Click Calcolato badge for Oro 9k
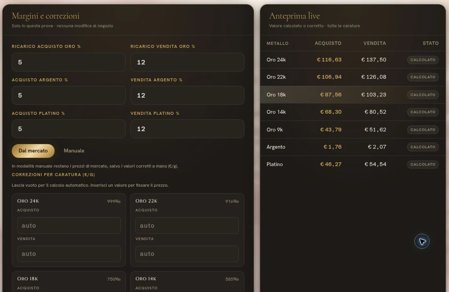The image size is (449, 292). click(423, 130)
